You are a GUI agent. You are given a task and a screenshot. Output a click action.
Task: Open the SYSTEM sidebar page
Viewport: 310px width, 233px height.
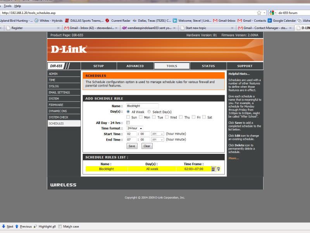64,99
